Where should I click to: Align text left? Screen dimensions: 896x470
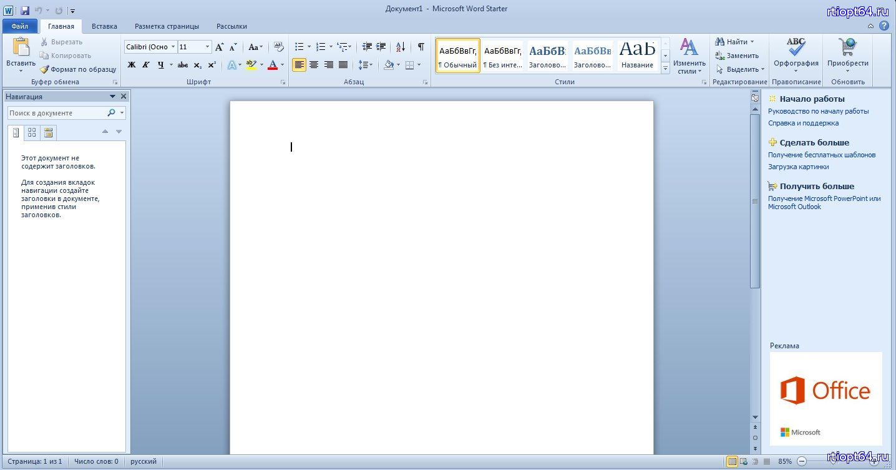[299, 65]
